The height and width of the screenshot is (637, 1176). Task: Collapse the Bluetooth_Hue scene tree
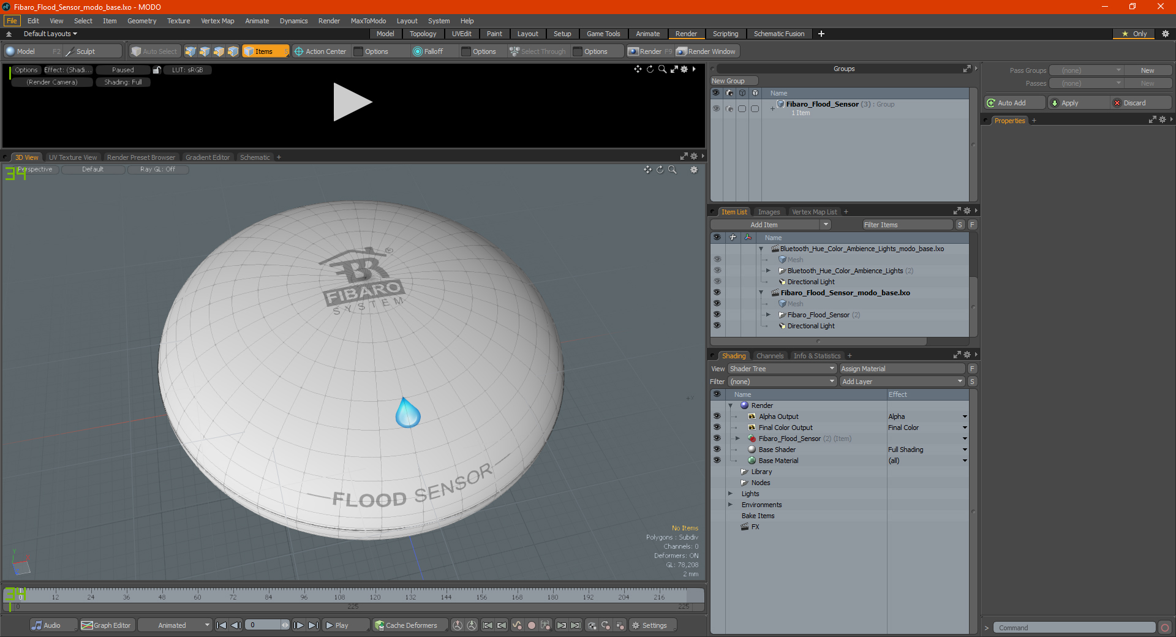(x=761, y=249)
